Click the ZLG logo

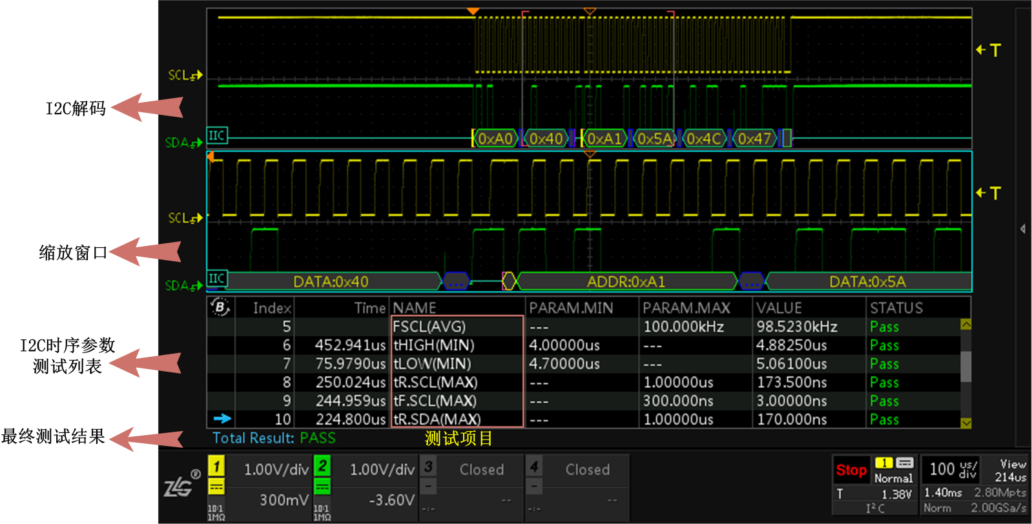(181, 484)
